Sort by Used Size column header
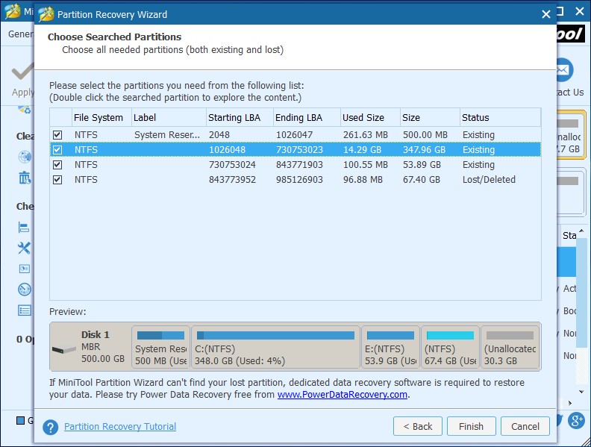 370,118
